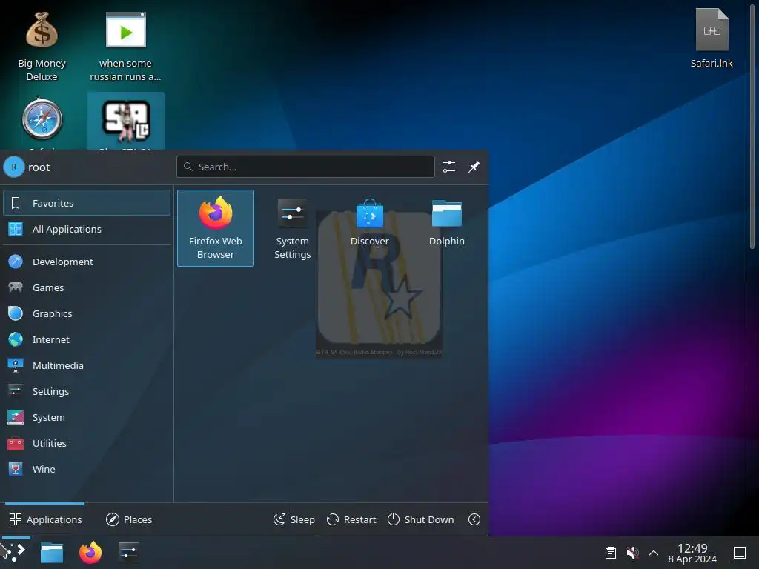The height and width of the screenshot is (569, 759).
Task: Expand hidden system tray icons
Action: click(654, 553)
